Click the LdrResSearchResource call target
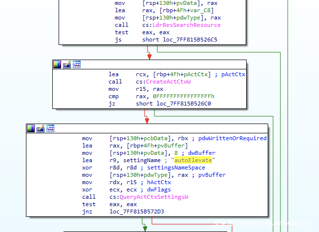Image resolution: width=319 pixels, height=232 pixels. coord(187,25)
